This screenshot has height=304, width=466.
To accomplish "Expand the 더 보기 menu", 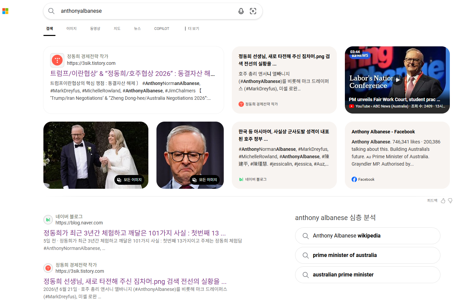I will 191,29.
